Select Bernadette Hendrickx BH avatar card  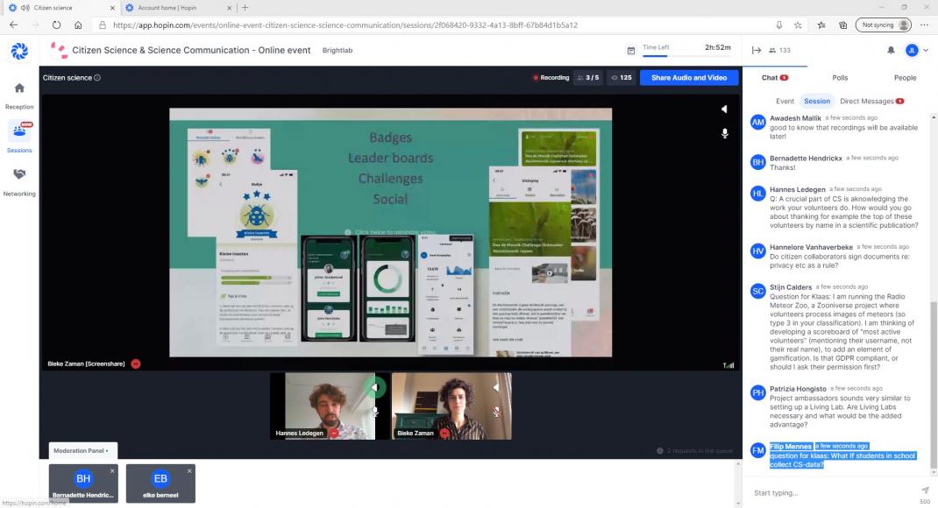(83, 483)
